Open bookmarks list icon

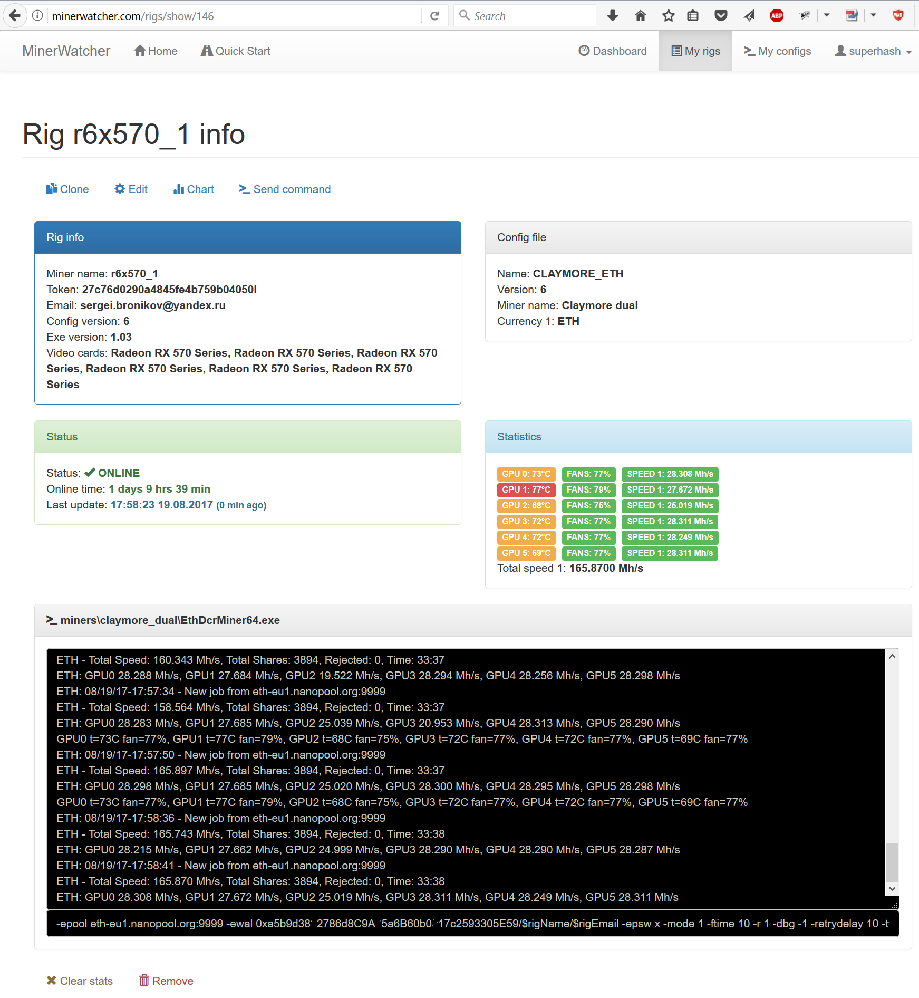[x=693, y=16]
